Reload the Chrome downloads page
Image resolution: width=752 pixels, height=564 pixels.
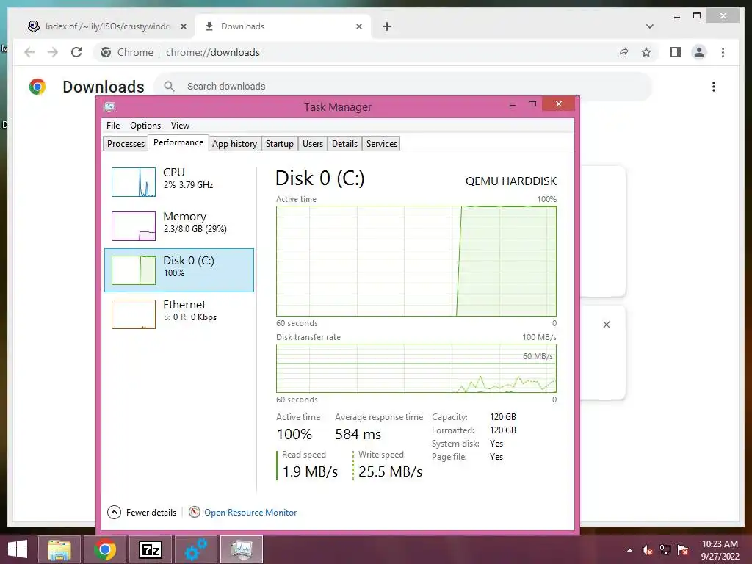pyautogui.click(x=76, y=52)
